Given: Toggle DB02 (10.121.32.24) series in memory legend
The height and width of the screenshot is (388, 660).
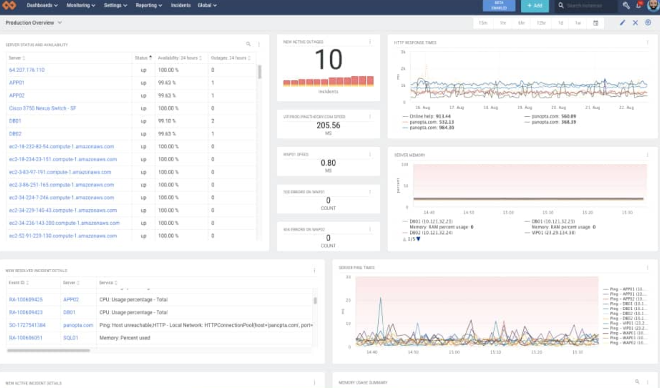Looking at the screenshot, I should 428,233.
